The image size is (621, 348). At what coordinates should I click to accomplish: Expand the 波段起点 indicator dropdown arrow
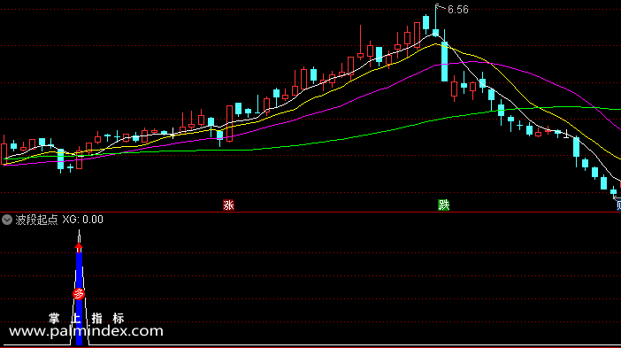click(x=7, y=220)
